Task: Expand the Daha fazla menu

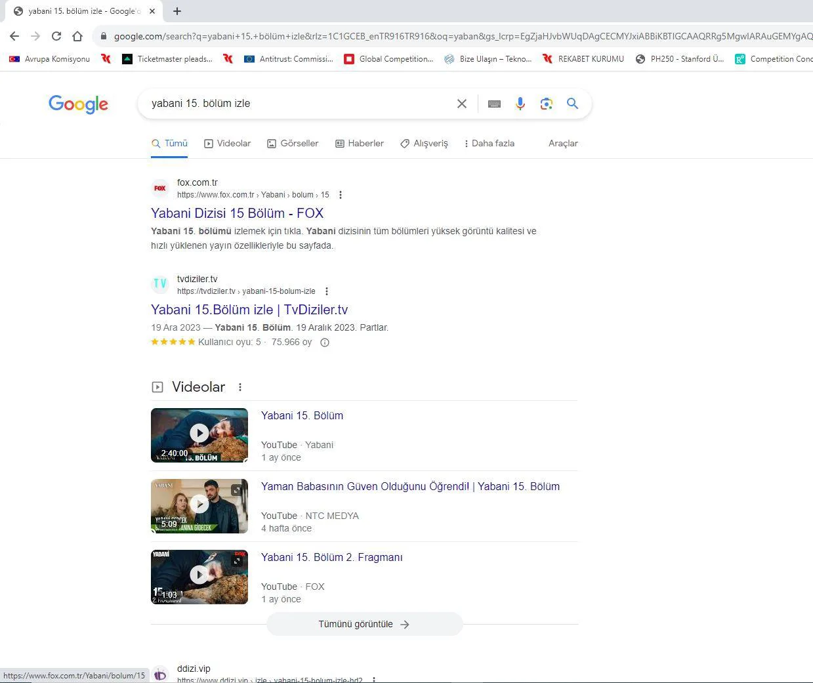Action: pos(489,143)
